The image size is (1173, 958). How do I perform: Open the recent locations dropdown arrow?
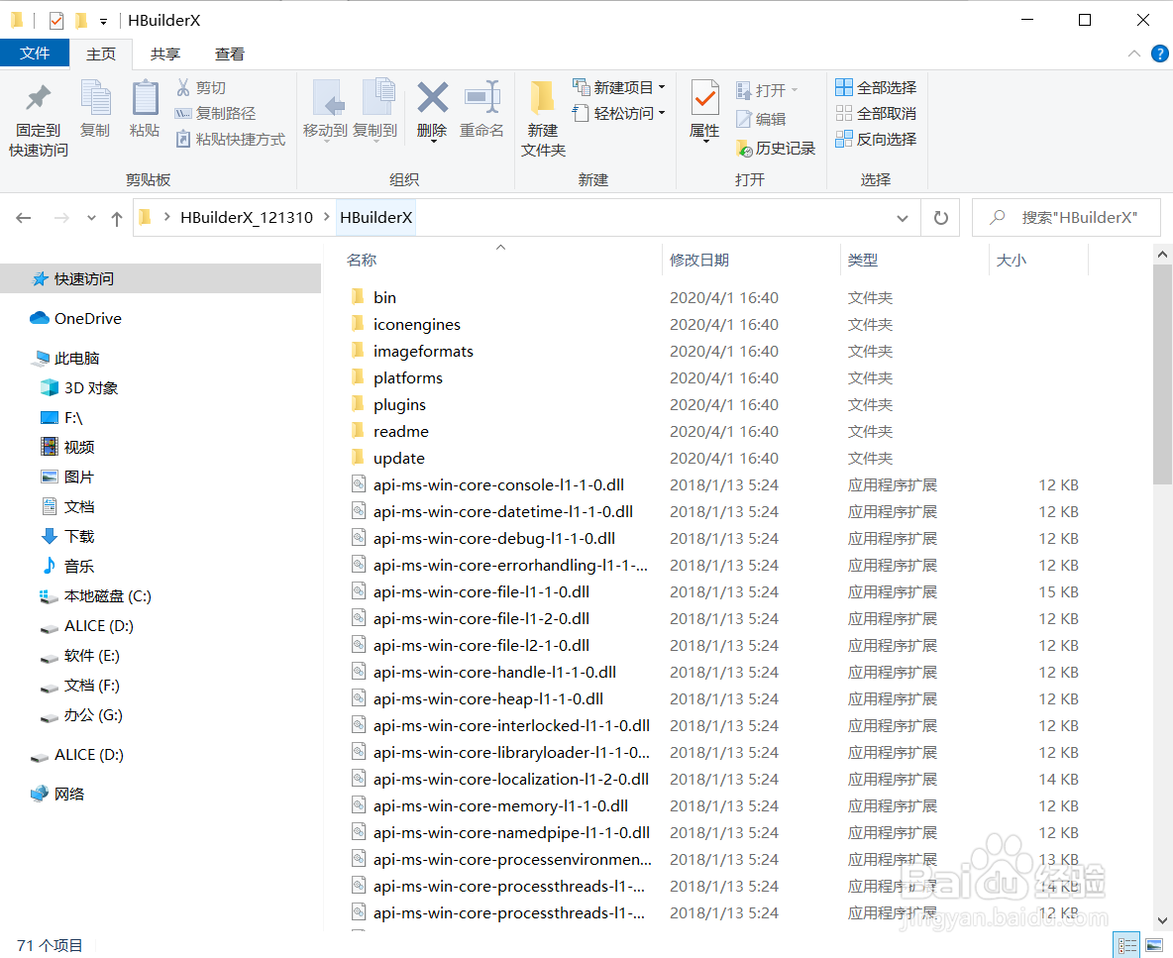click(x=91, y=218)
